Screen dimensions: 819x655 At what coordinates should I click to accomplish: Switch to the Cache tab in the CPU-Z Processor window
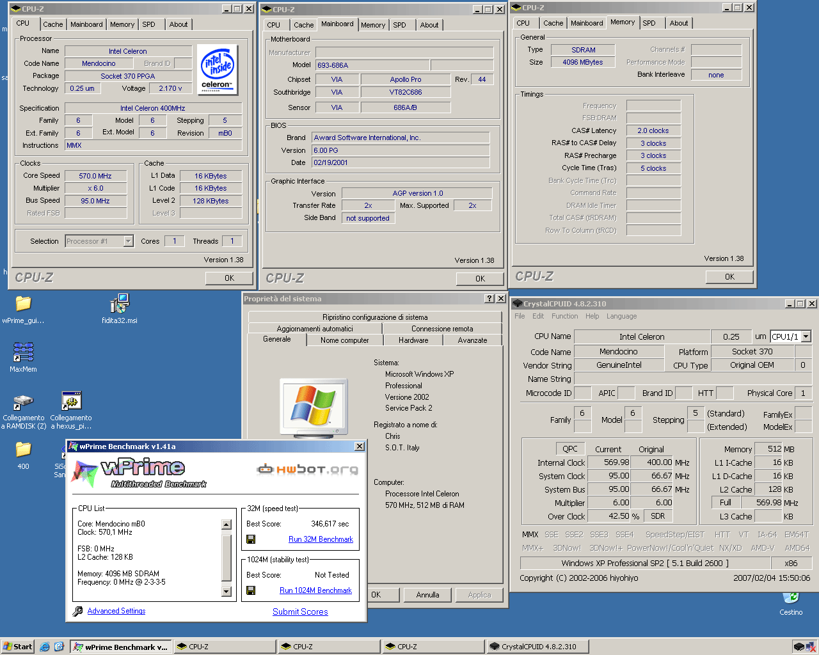pos(53,24)
